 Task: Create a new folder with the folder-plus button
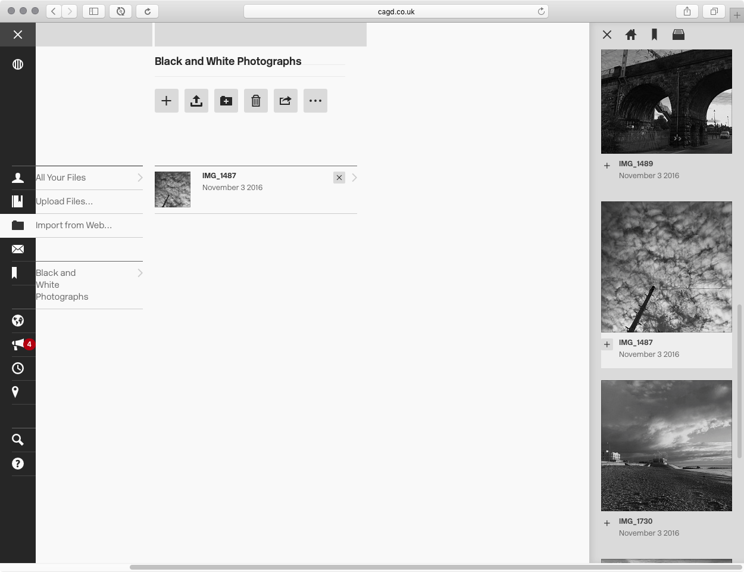[226, 101]
